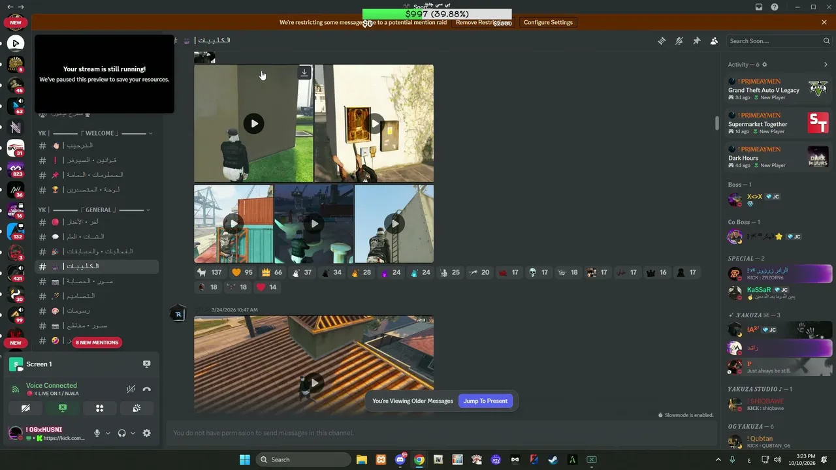Open the message author R avatar

pos(178,314)
